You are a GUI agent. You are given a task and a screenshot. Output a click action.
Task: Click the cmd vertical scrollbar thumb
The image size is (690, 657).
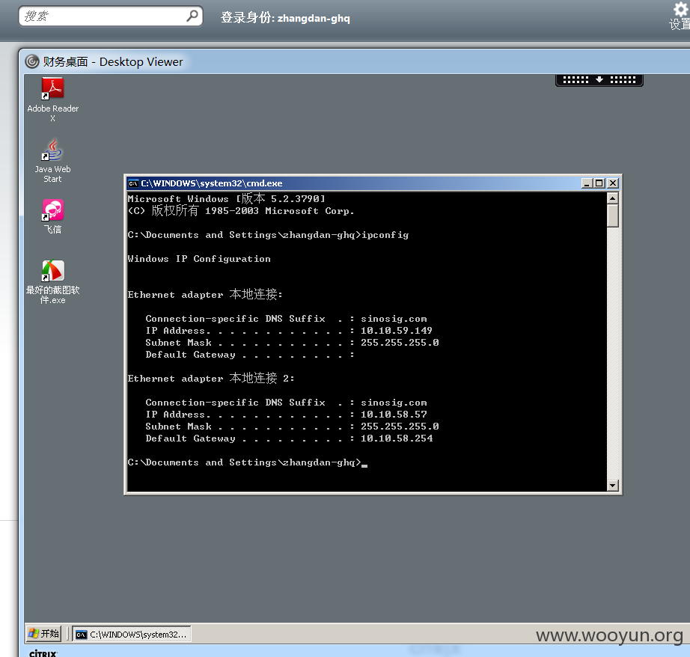[x=613, y=216]
